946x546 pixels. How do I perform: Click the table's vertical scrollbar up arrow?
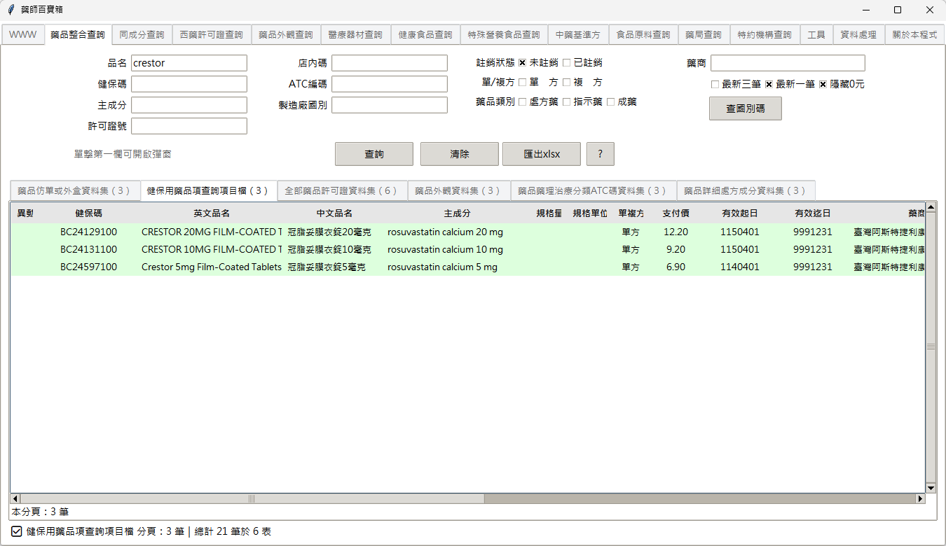[931, 207]
